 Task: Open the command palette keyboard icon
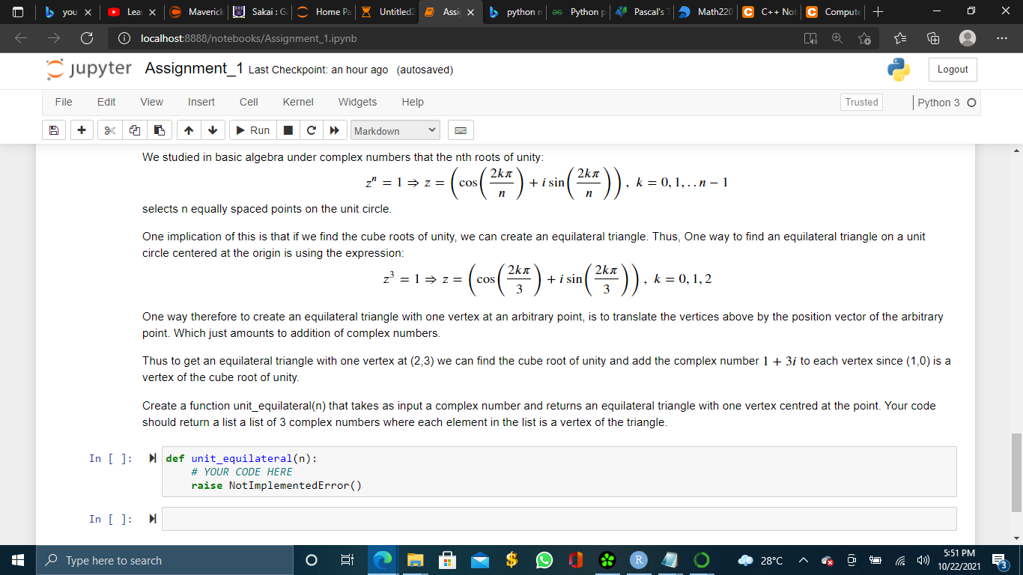coord(461,130)
